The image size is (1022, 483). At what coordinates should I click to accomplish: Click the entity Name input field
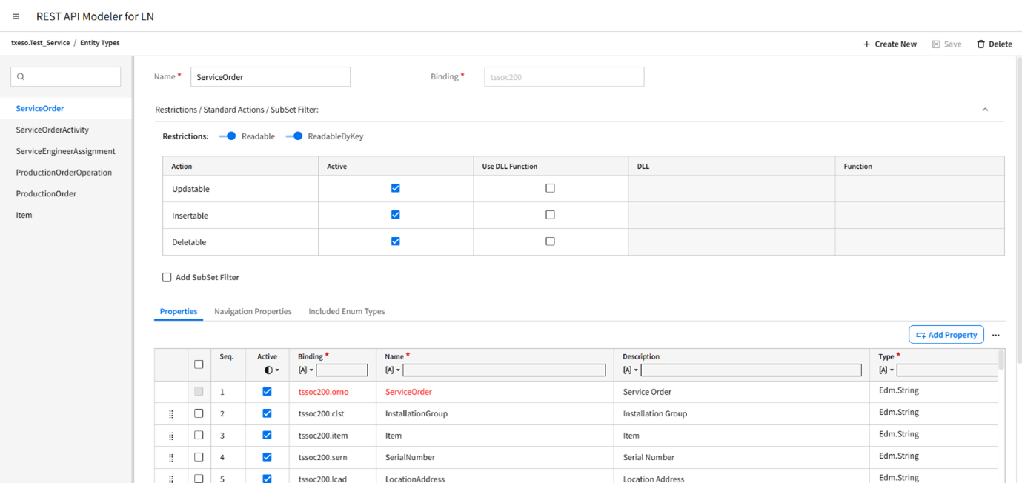click(270, 77)
